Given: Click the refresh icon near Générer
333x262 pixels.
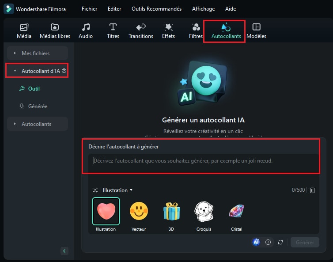Looking at the screenshot, I should tap(280, 242).
